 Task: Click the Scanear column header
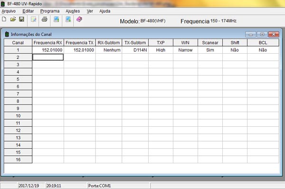tap(210, 43)
